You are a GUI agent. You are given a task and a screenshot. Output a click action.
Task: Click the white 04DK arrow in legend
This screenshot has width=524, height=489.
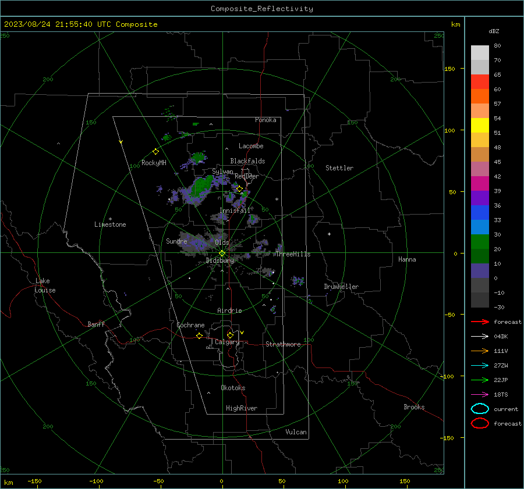pos(480,336)
